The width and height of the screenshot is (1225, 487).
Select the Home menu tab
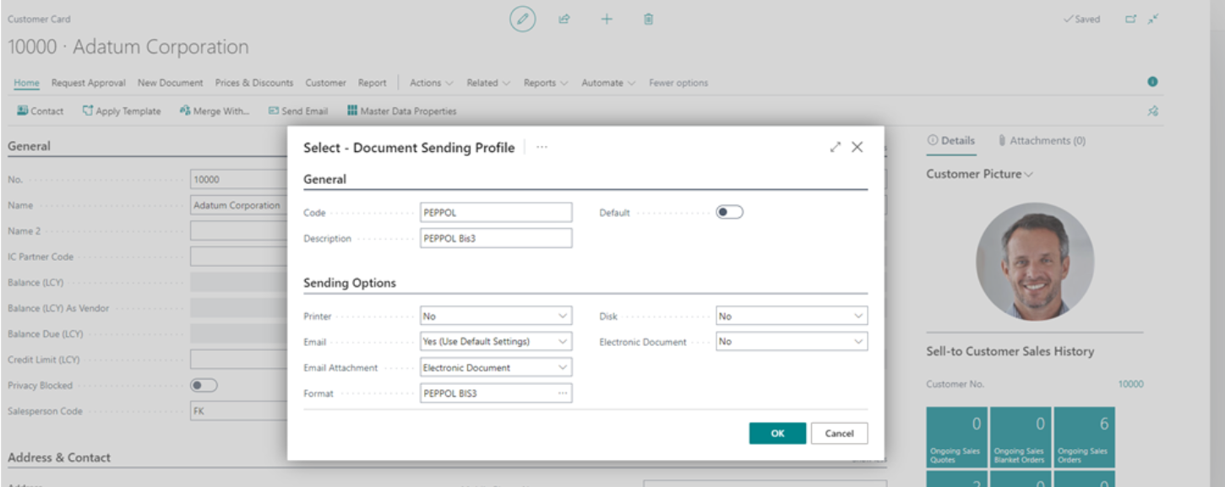(27, 83)
